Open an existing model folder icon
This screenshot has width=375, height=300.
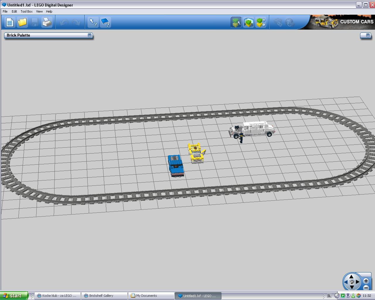(22, 22)
